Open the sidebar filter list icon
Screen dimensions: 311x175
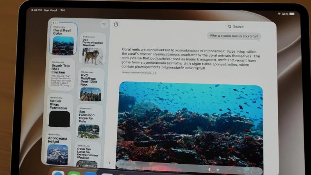coord(104,24)
